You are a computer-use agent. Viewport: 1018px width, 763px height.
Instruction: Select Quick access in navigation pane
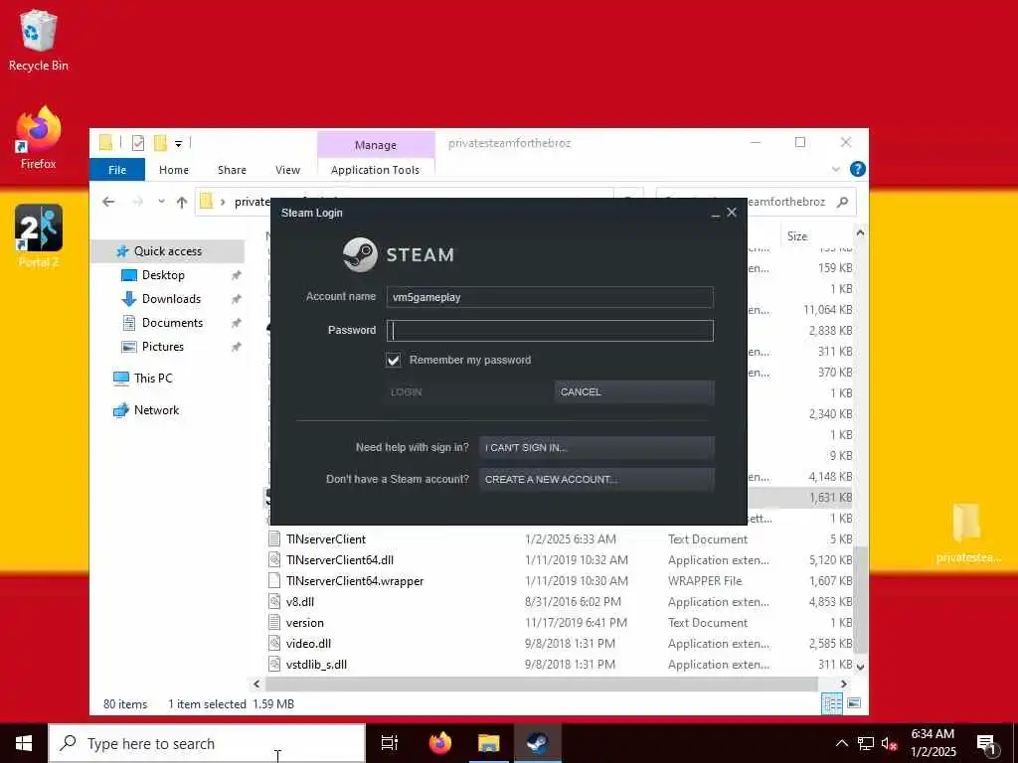[167, 251]
